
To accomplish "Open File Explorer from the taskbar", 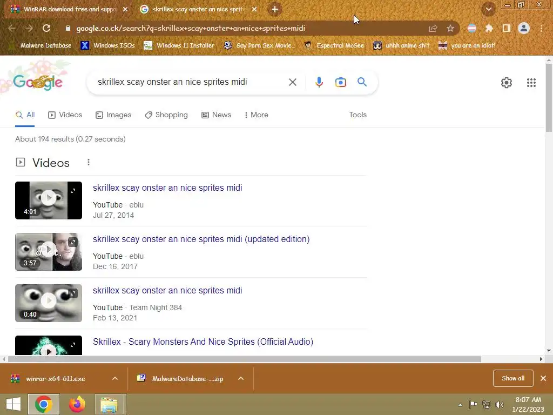I will (109, 404).
